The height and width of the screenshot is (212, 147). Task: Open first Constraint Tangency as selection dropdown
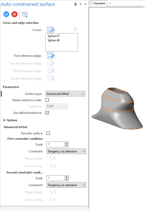[x=66, y=151]
